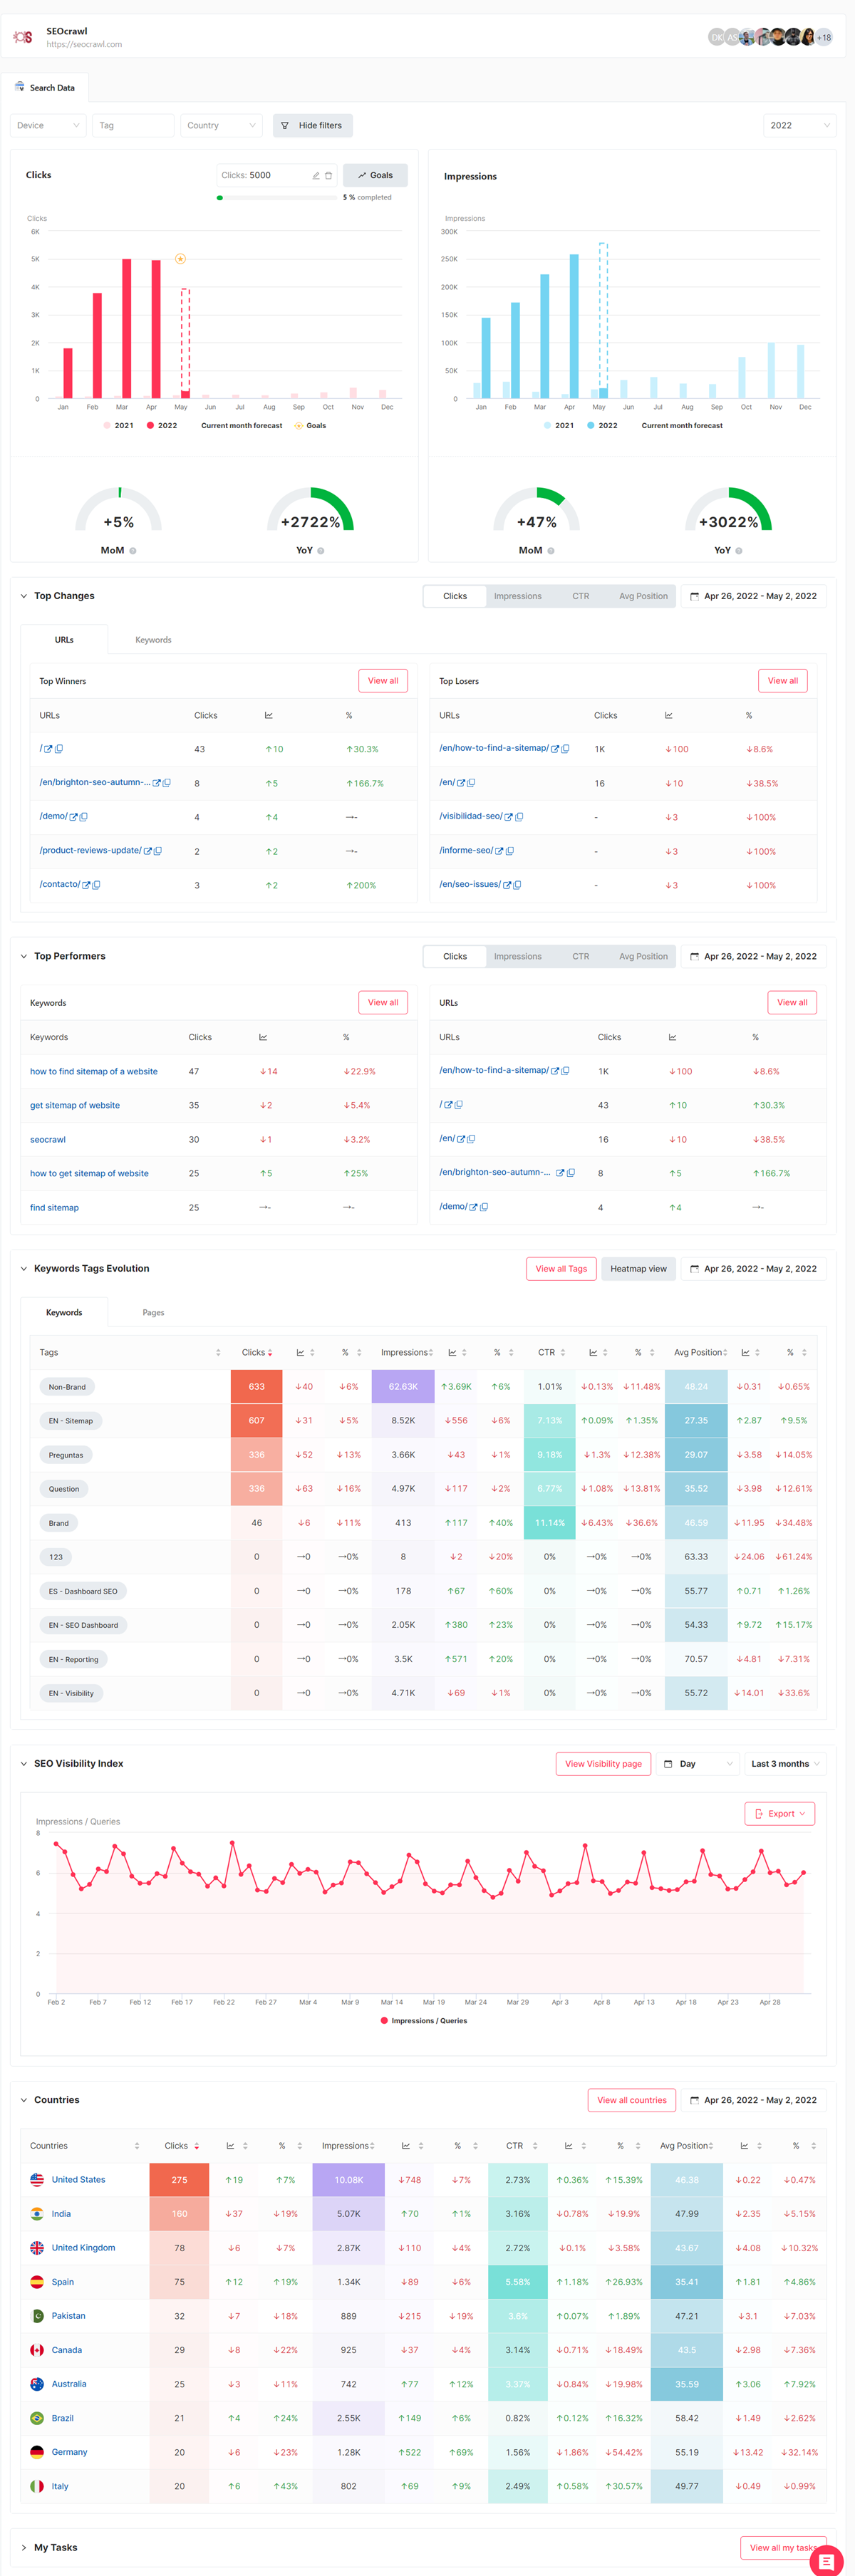This screenshot has height=2576, width=855.
Task: Open the Export dropdown in Visibility chart
Action: (x=780, y=1814)
